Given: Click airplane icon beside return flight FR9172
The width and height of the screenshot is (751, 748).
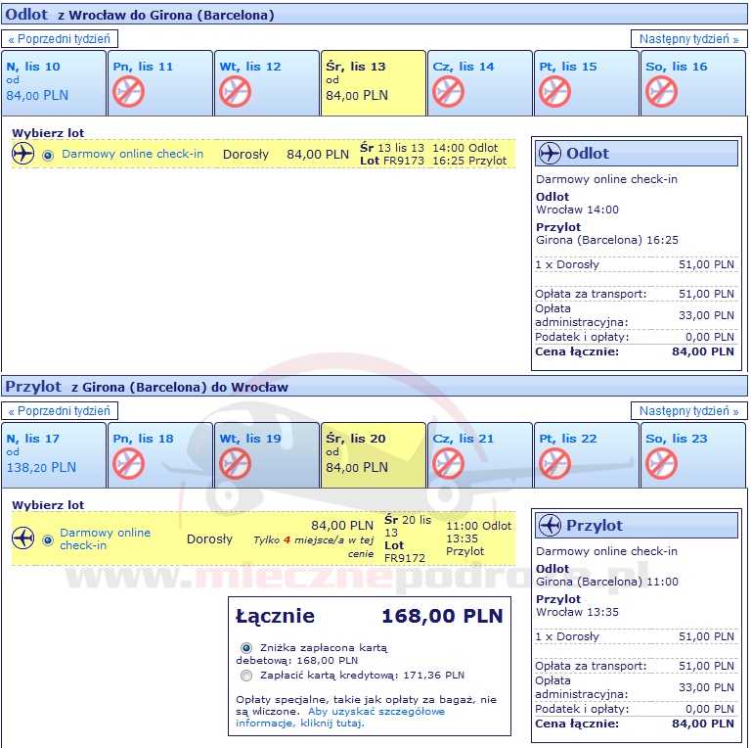Looking at the screenshot, I should point(22,538).
